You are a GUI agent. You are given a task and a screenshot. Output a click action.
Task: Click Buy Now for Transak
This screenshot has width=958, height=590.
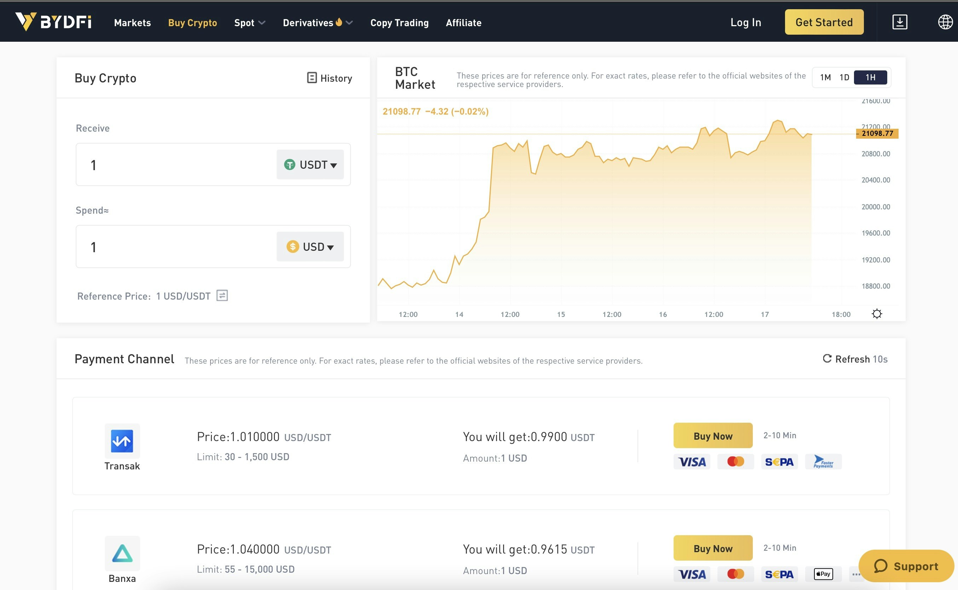(713, 435)
